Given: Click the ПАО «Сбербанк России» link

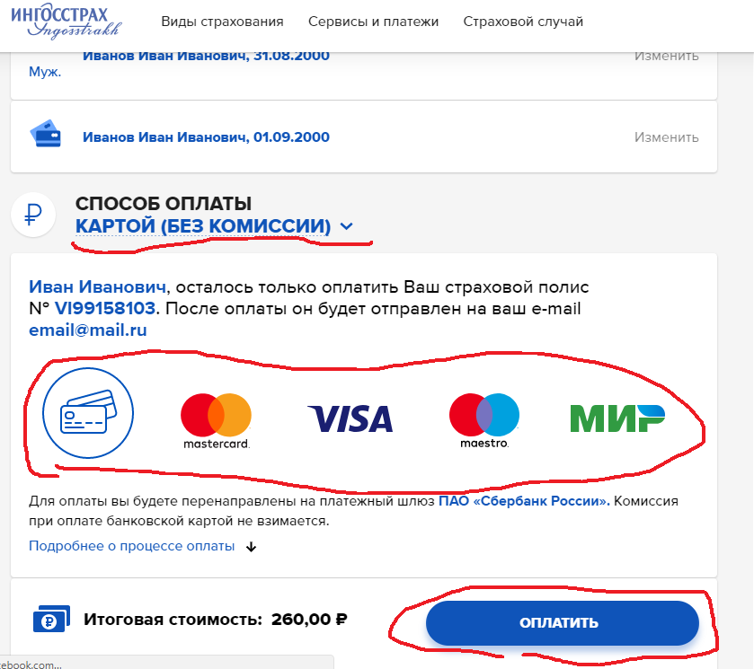Looking at the screenshot, I should coord(524,501).
